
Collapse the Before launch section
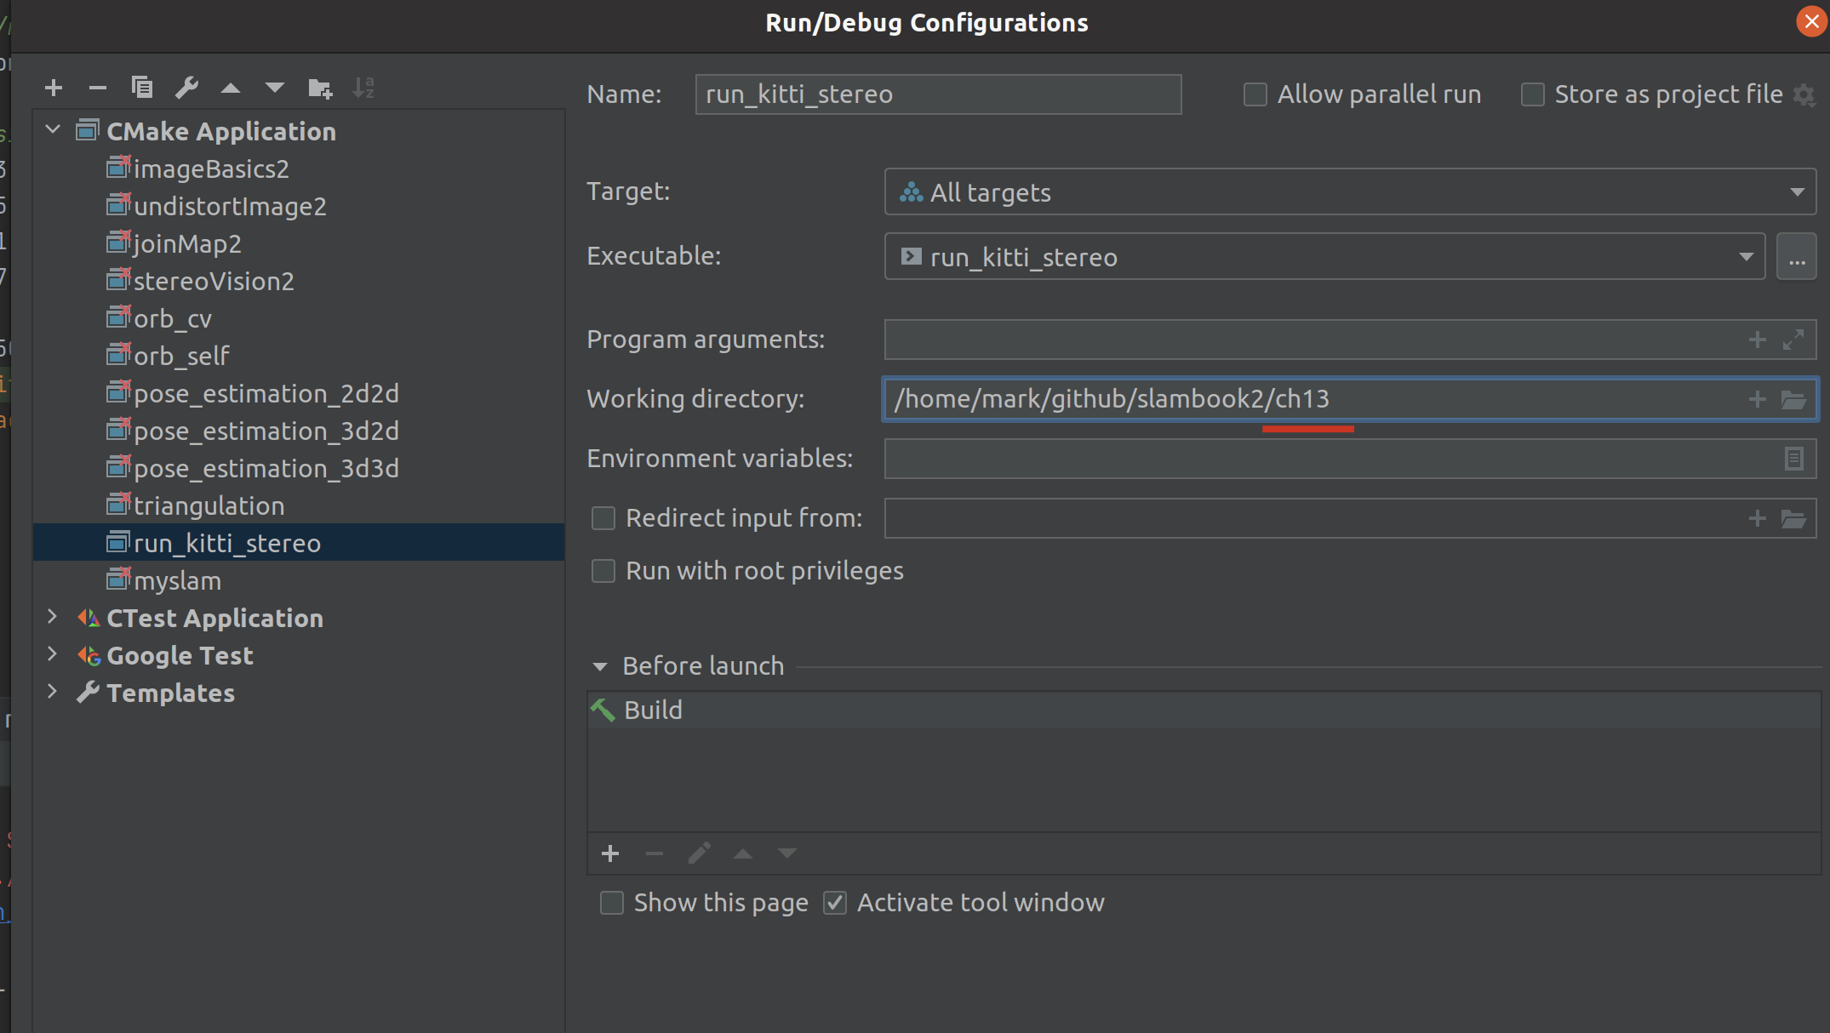coord(600,666)
